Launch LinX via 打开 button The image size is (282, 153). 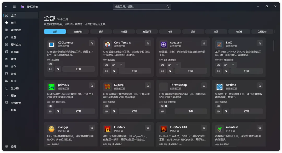click(x=246, y=71)
